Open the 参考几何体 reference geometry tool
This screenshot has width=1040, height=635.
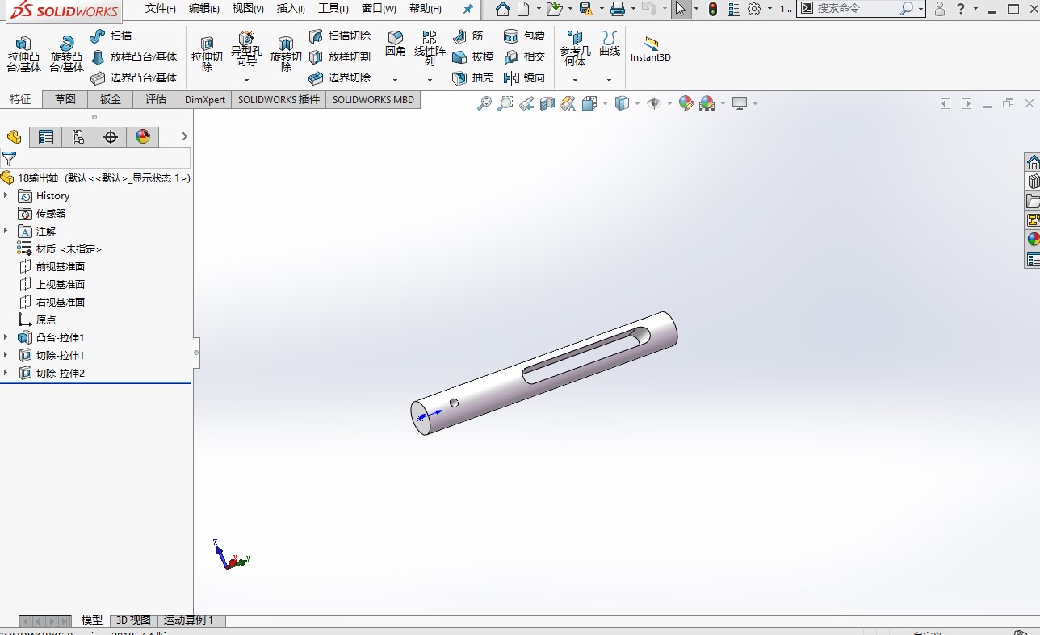tap(575, 48)
